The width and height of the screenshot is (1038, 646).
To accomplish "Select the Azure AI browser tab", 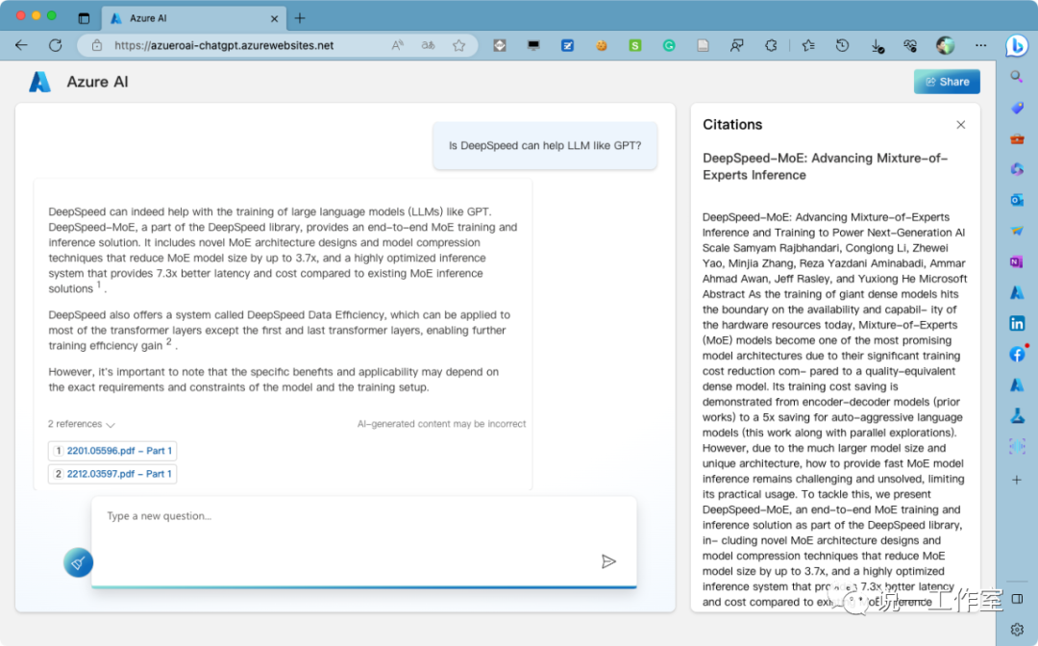I will pyautogui.click(x=194, y=18).
